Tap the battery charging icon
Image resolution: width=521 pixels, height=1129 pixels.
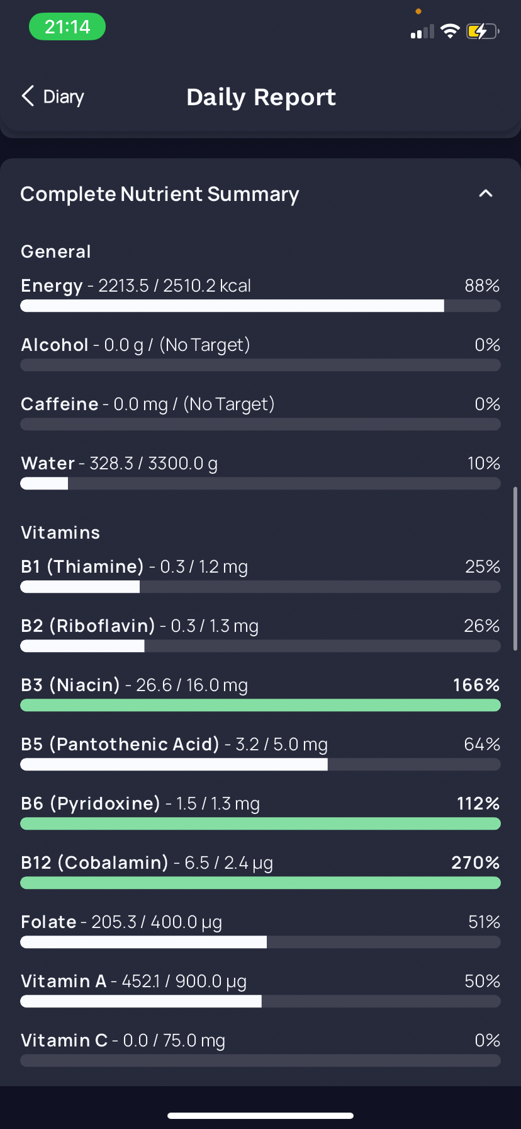(483, 31)
